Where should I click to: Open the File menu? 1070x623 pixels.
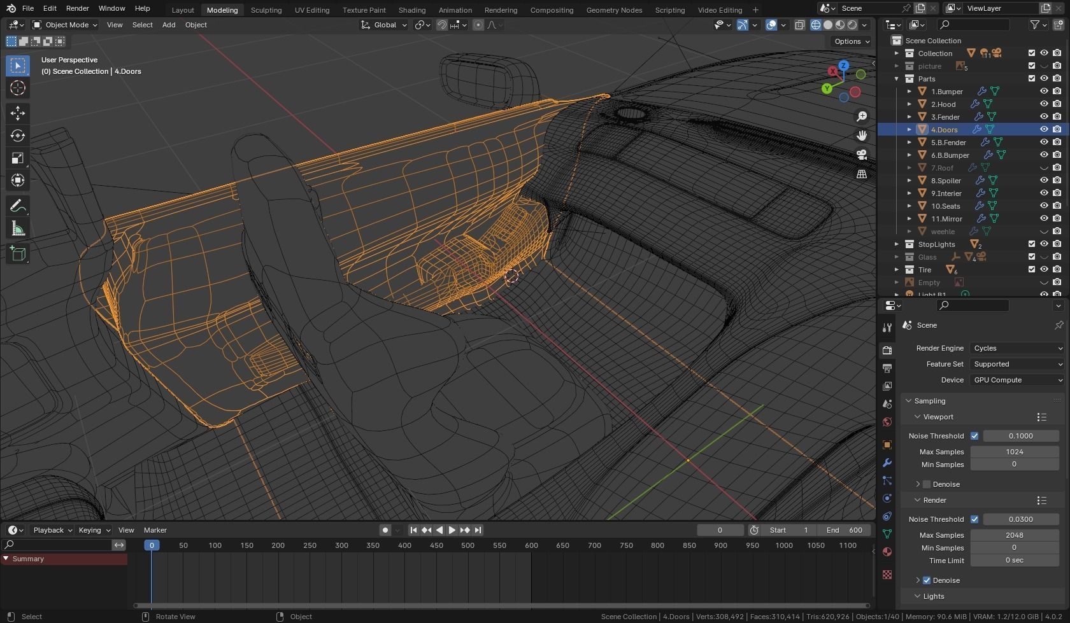coord(28,8)
